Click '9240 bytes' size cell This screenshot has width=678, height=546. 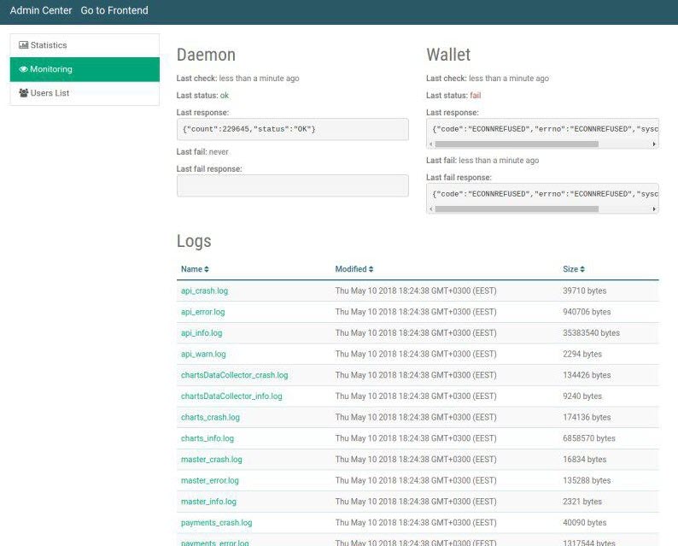click(x=582, y=396)
